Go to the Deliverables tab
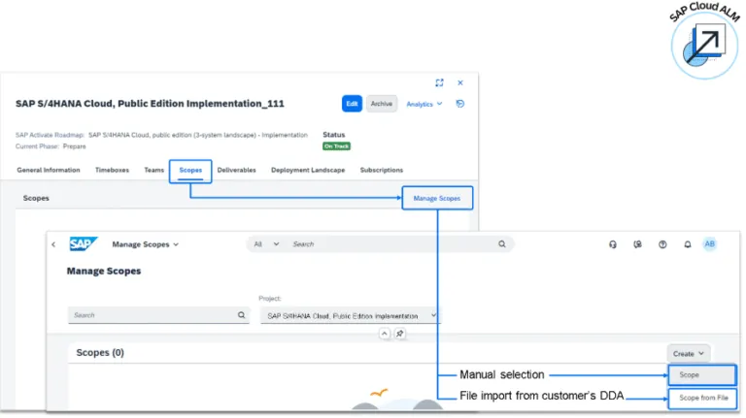 click(x=236, y=170)
